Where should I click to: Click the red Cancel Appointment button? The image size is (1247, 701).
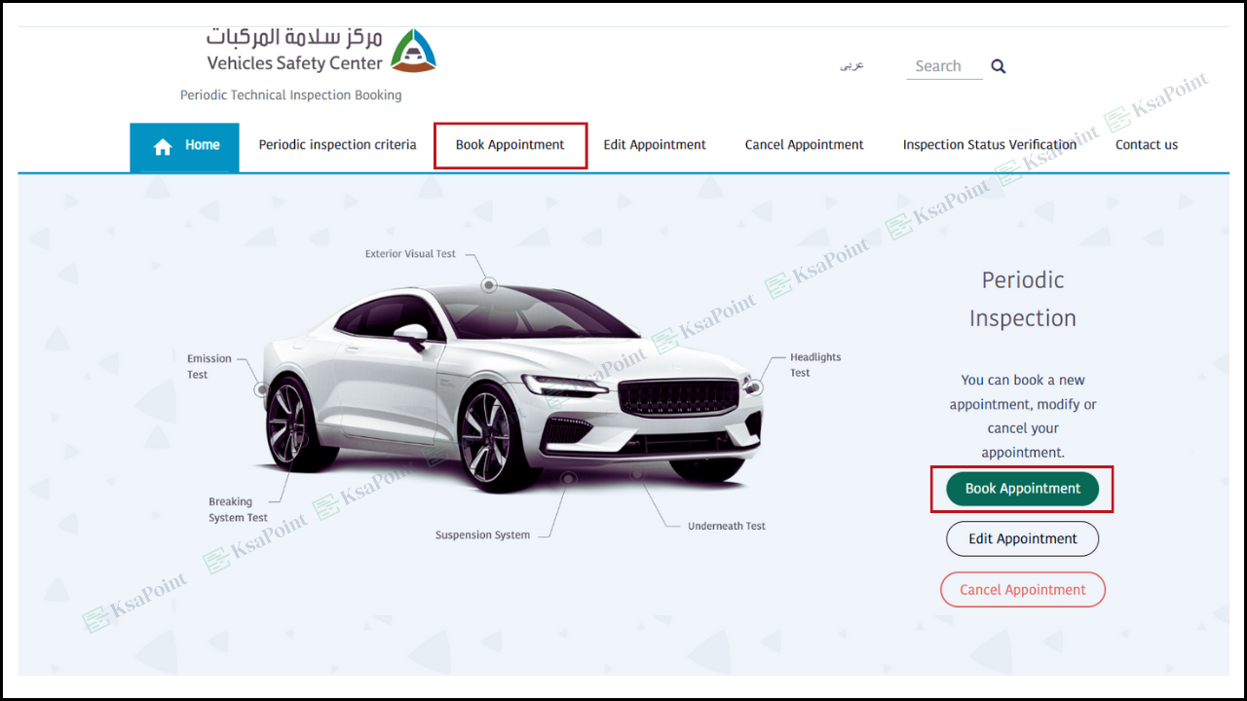pos(1023,590)
